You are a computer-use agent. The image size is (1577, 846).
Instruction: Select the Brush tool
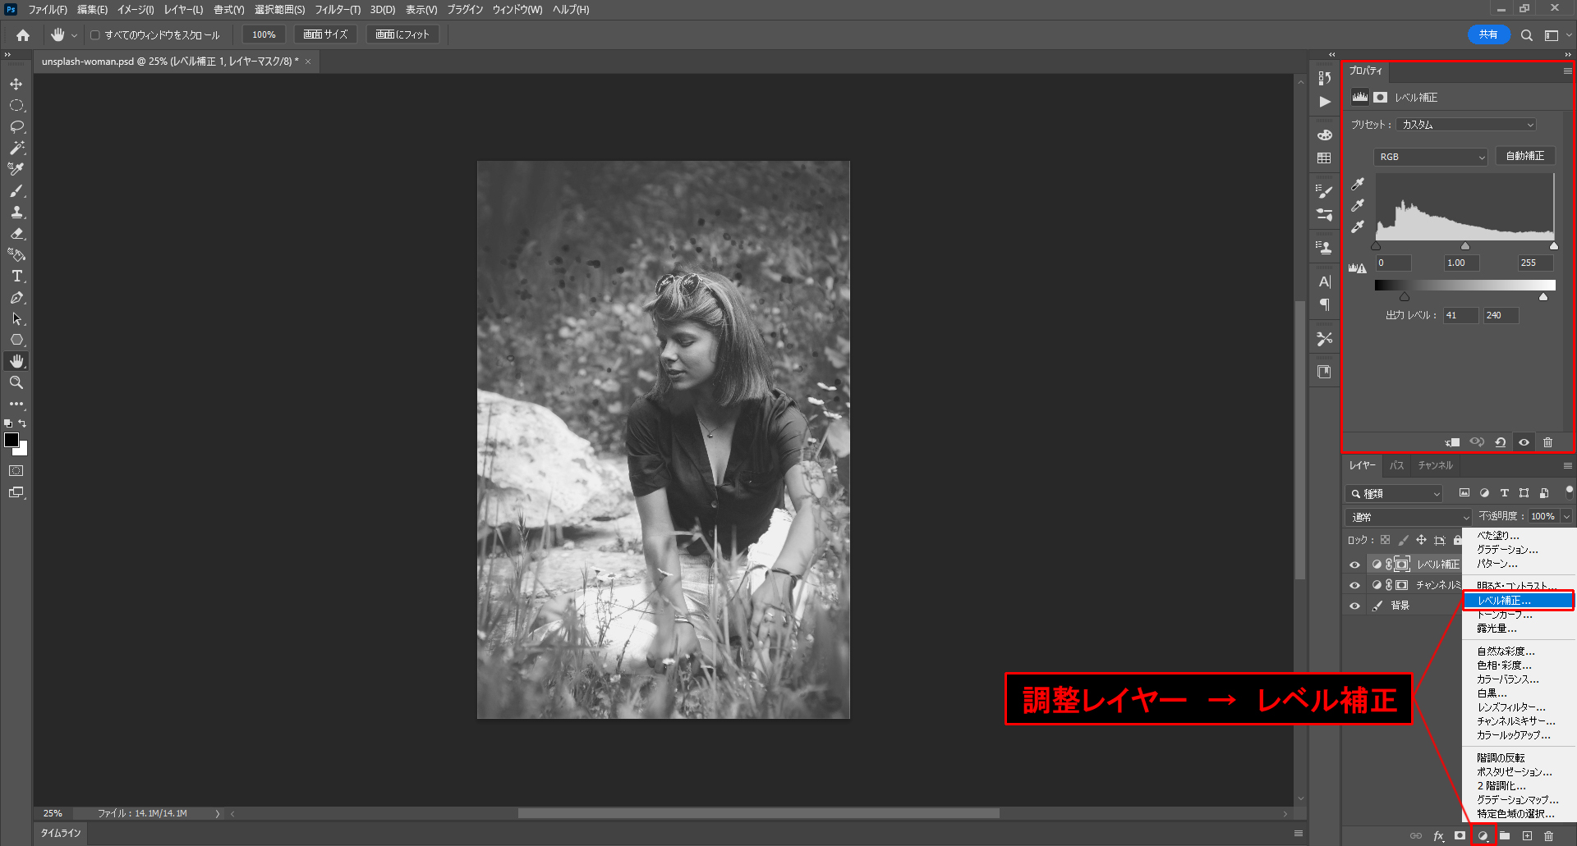coord(16,191)
